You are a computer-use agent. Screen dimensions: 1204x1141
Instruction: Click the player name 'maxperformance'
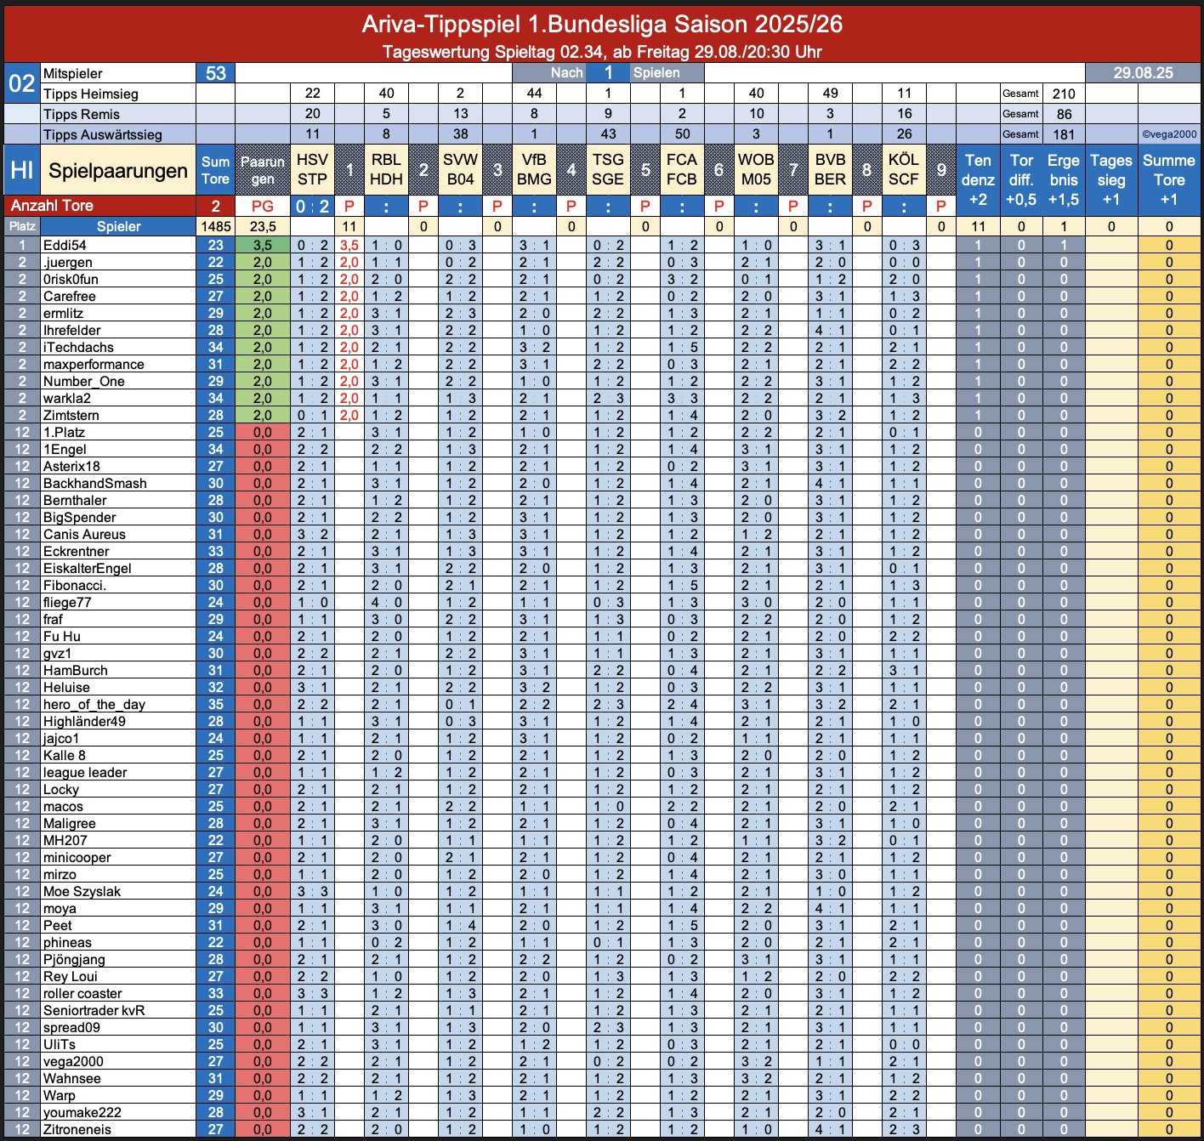pos(94,364)
